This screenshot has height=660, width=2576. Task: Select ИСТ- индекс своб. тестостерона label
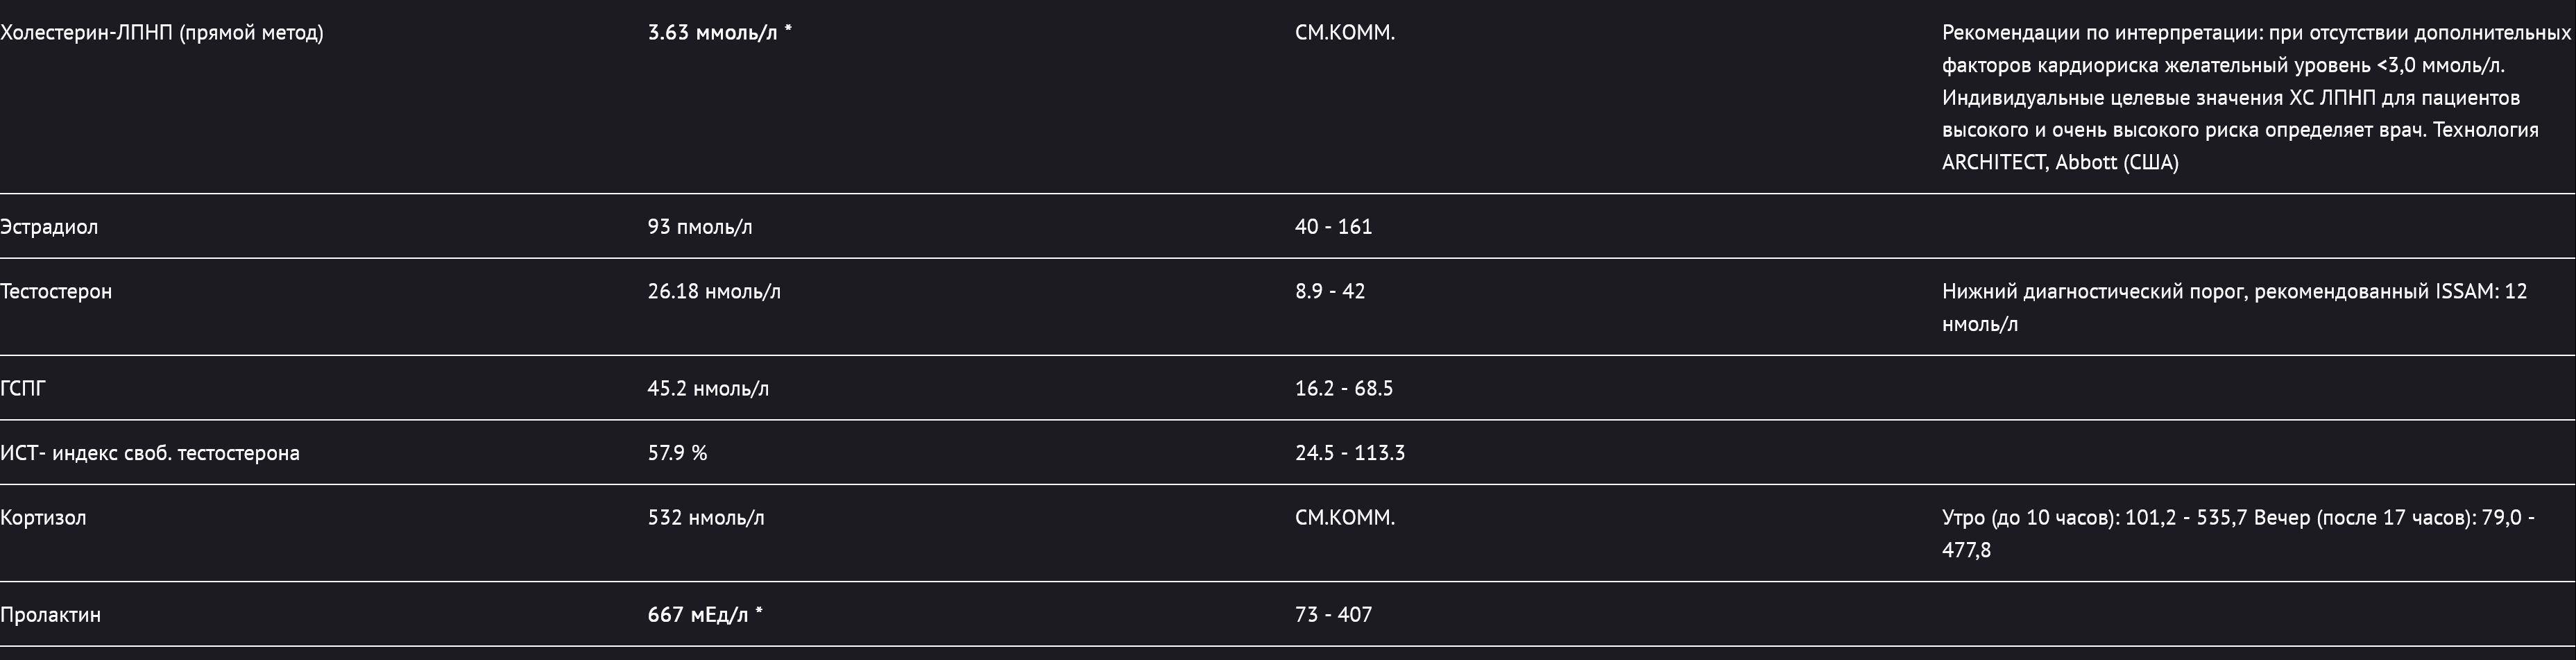click(150, 453)
